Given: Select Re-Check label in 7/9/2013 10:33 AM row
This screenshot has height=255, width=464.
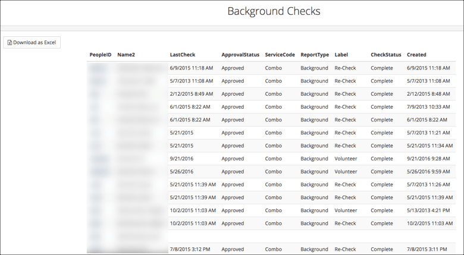Looking at the screenshot, I should point(345,107).
